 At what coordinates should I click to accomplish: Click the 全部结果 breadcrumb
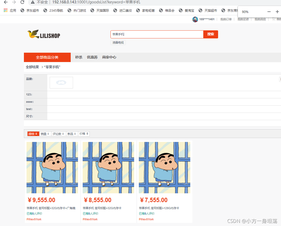(32, 67)
